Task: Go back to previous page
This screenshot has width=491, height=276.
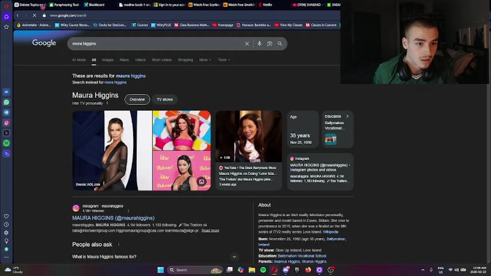Action: click(18, 15)
